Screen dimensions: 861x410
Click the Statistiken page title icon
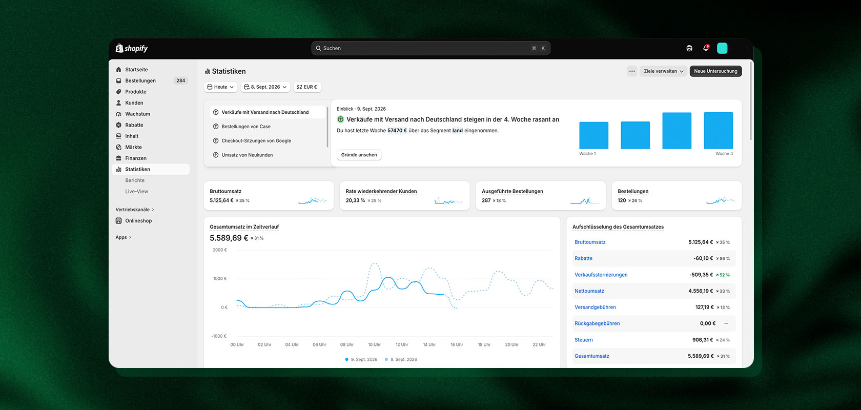208,71
